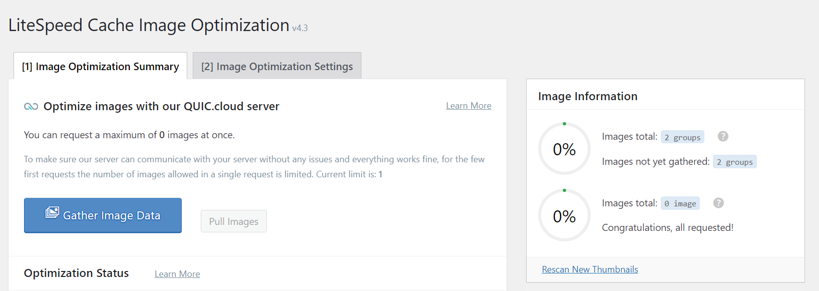Click the QUIC.cloud link icon beside the heading
Viewport: 819px width, 291px height.
pos(31,106)
